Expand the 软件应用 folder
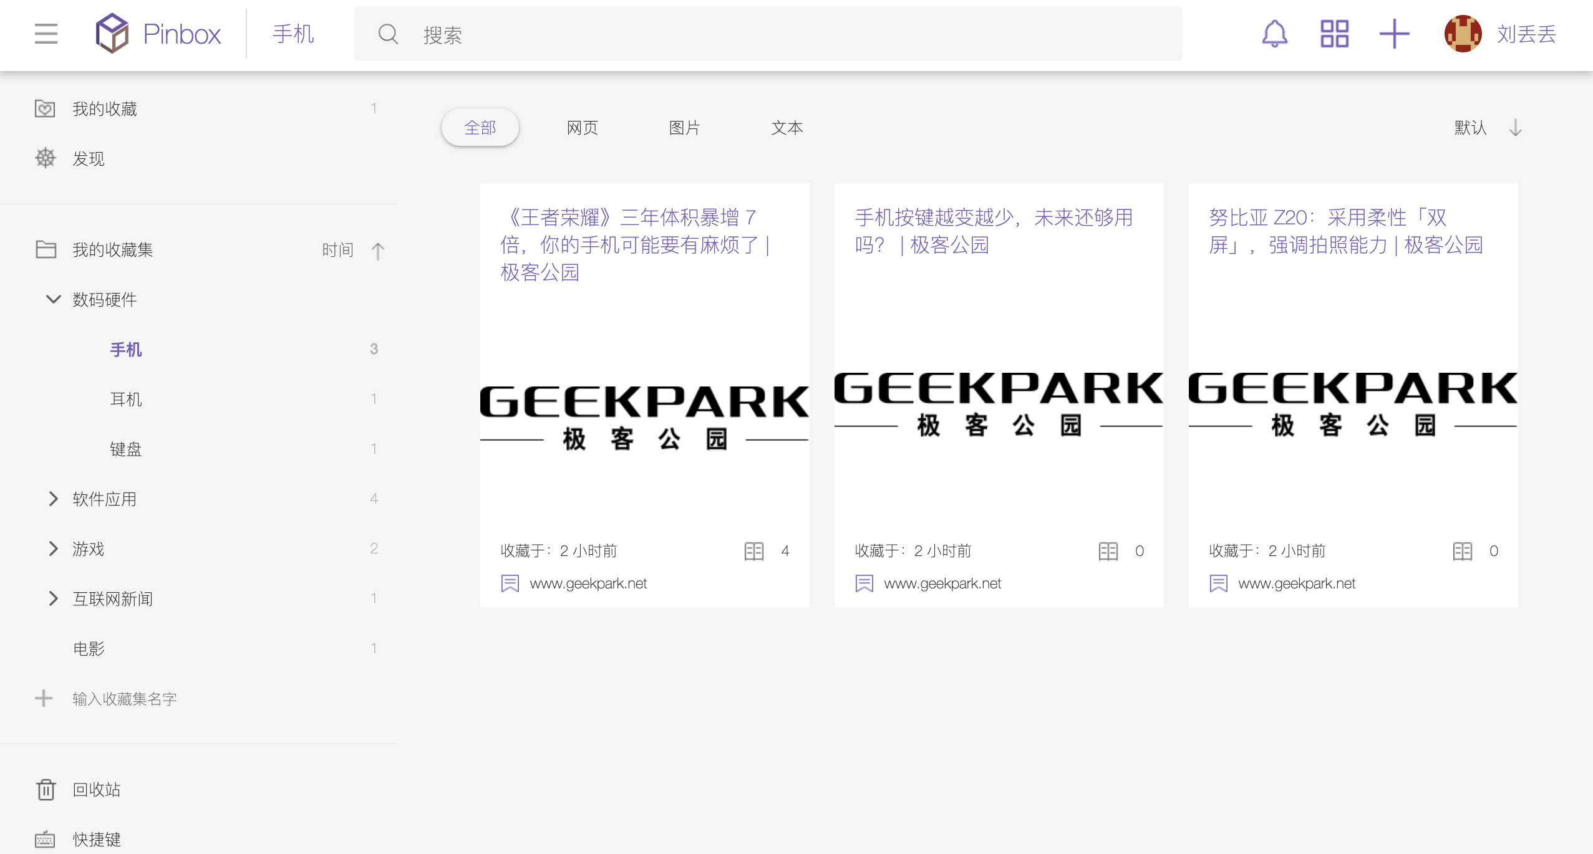 54,499
